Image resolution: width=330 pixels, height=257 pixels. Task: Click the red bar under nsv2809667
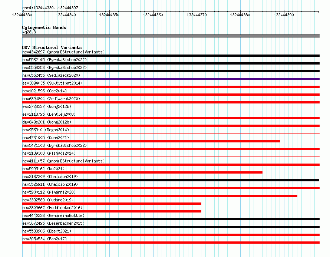click(112, 211)
